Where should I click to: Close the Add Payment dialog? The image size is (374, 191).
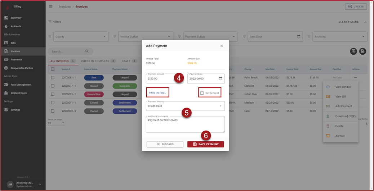222,46
